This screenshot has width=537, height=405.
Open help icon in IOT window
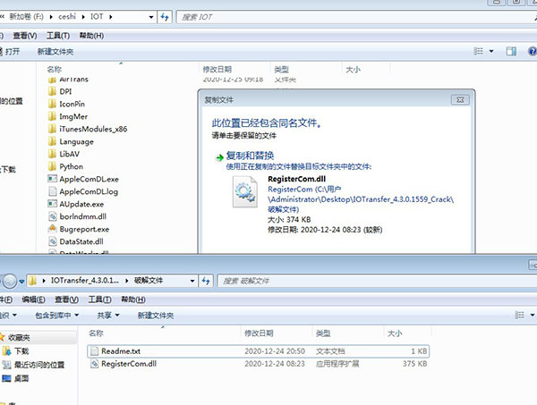tap(533, 51)
